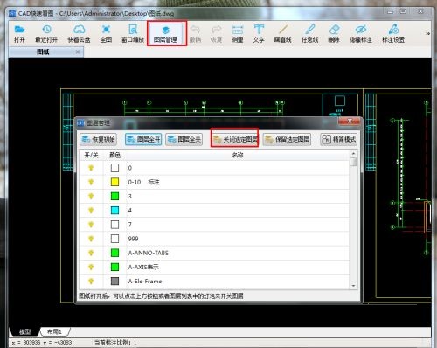Viewport: 437px width, 348px height.
Task: Click the layer list scrollbar thumb
Action: [353, 162]
